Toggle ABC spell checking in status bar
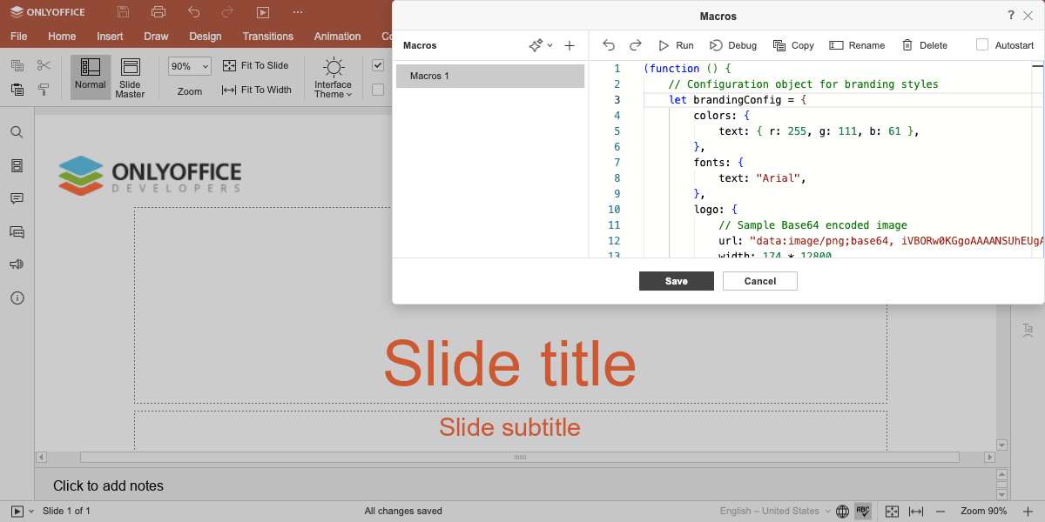This screenshot has width=1045, height=522. (x=863, y=512)
